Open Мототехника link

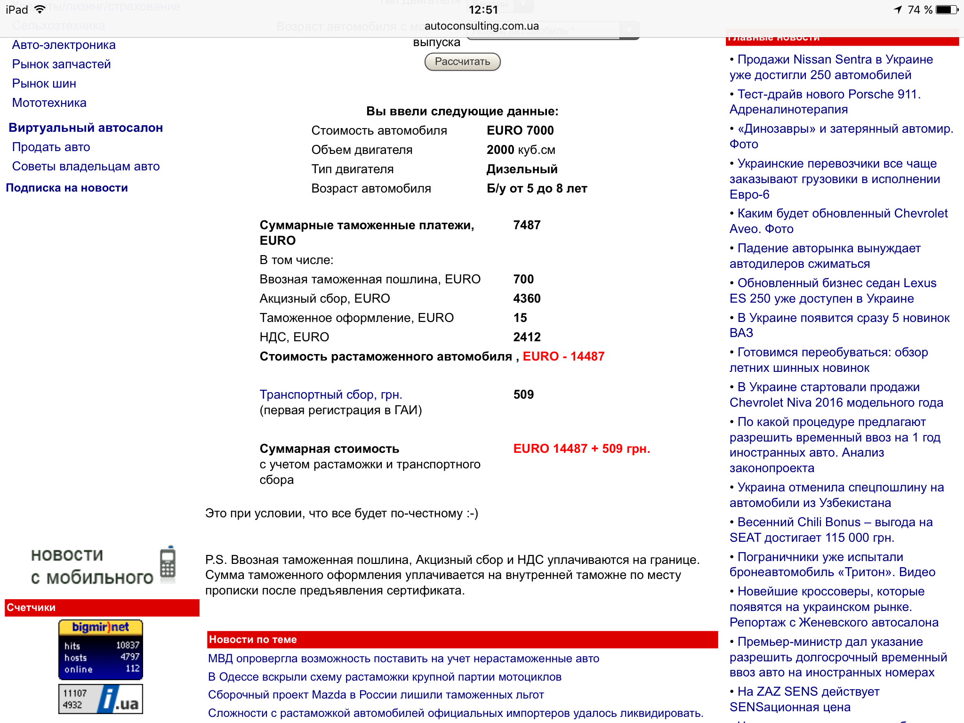[49, 103]
